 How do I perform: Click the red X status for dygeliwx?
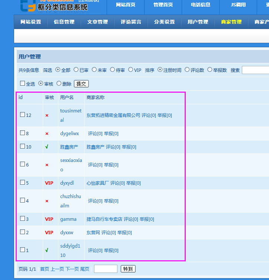(47, 134)
